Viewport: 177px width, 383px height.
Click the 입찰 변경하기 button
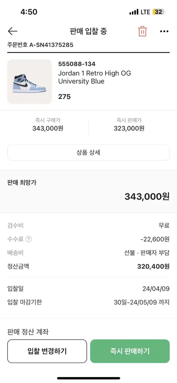click(47, 351)
